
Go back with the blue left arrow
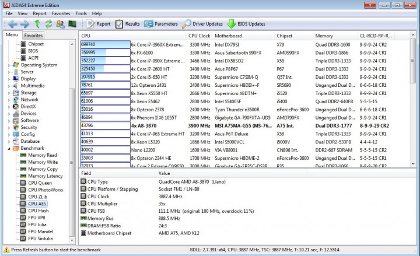pyautogui.click(x=13, y=24)
